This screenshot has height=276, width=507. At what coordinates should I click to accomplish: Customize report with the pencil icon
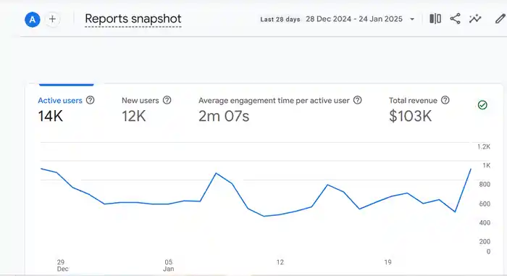(500, 19)
